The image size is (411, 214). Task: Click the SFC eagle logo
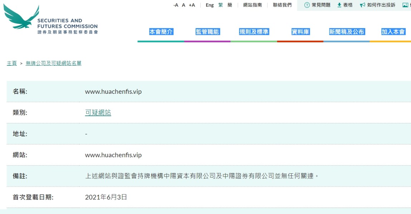point(21,17)
